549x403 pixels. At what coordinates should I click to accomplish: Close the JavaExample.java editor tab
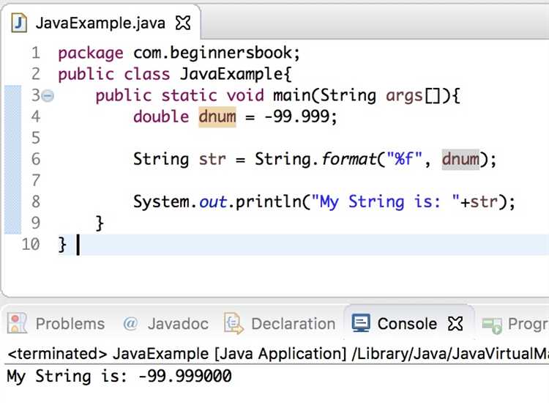coord(183,23)
